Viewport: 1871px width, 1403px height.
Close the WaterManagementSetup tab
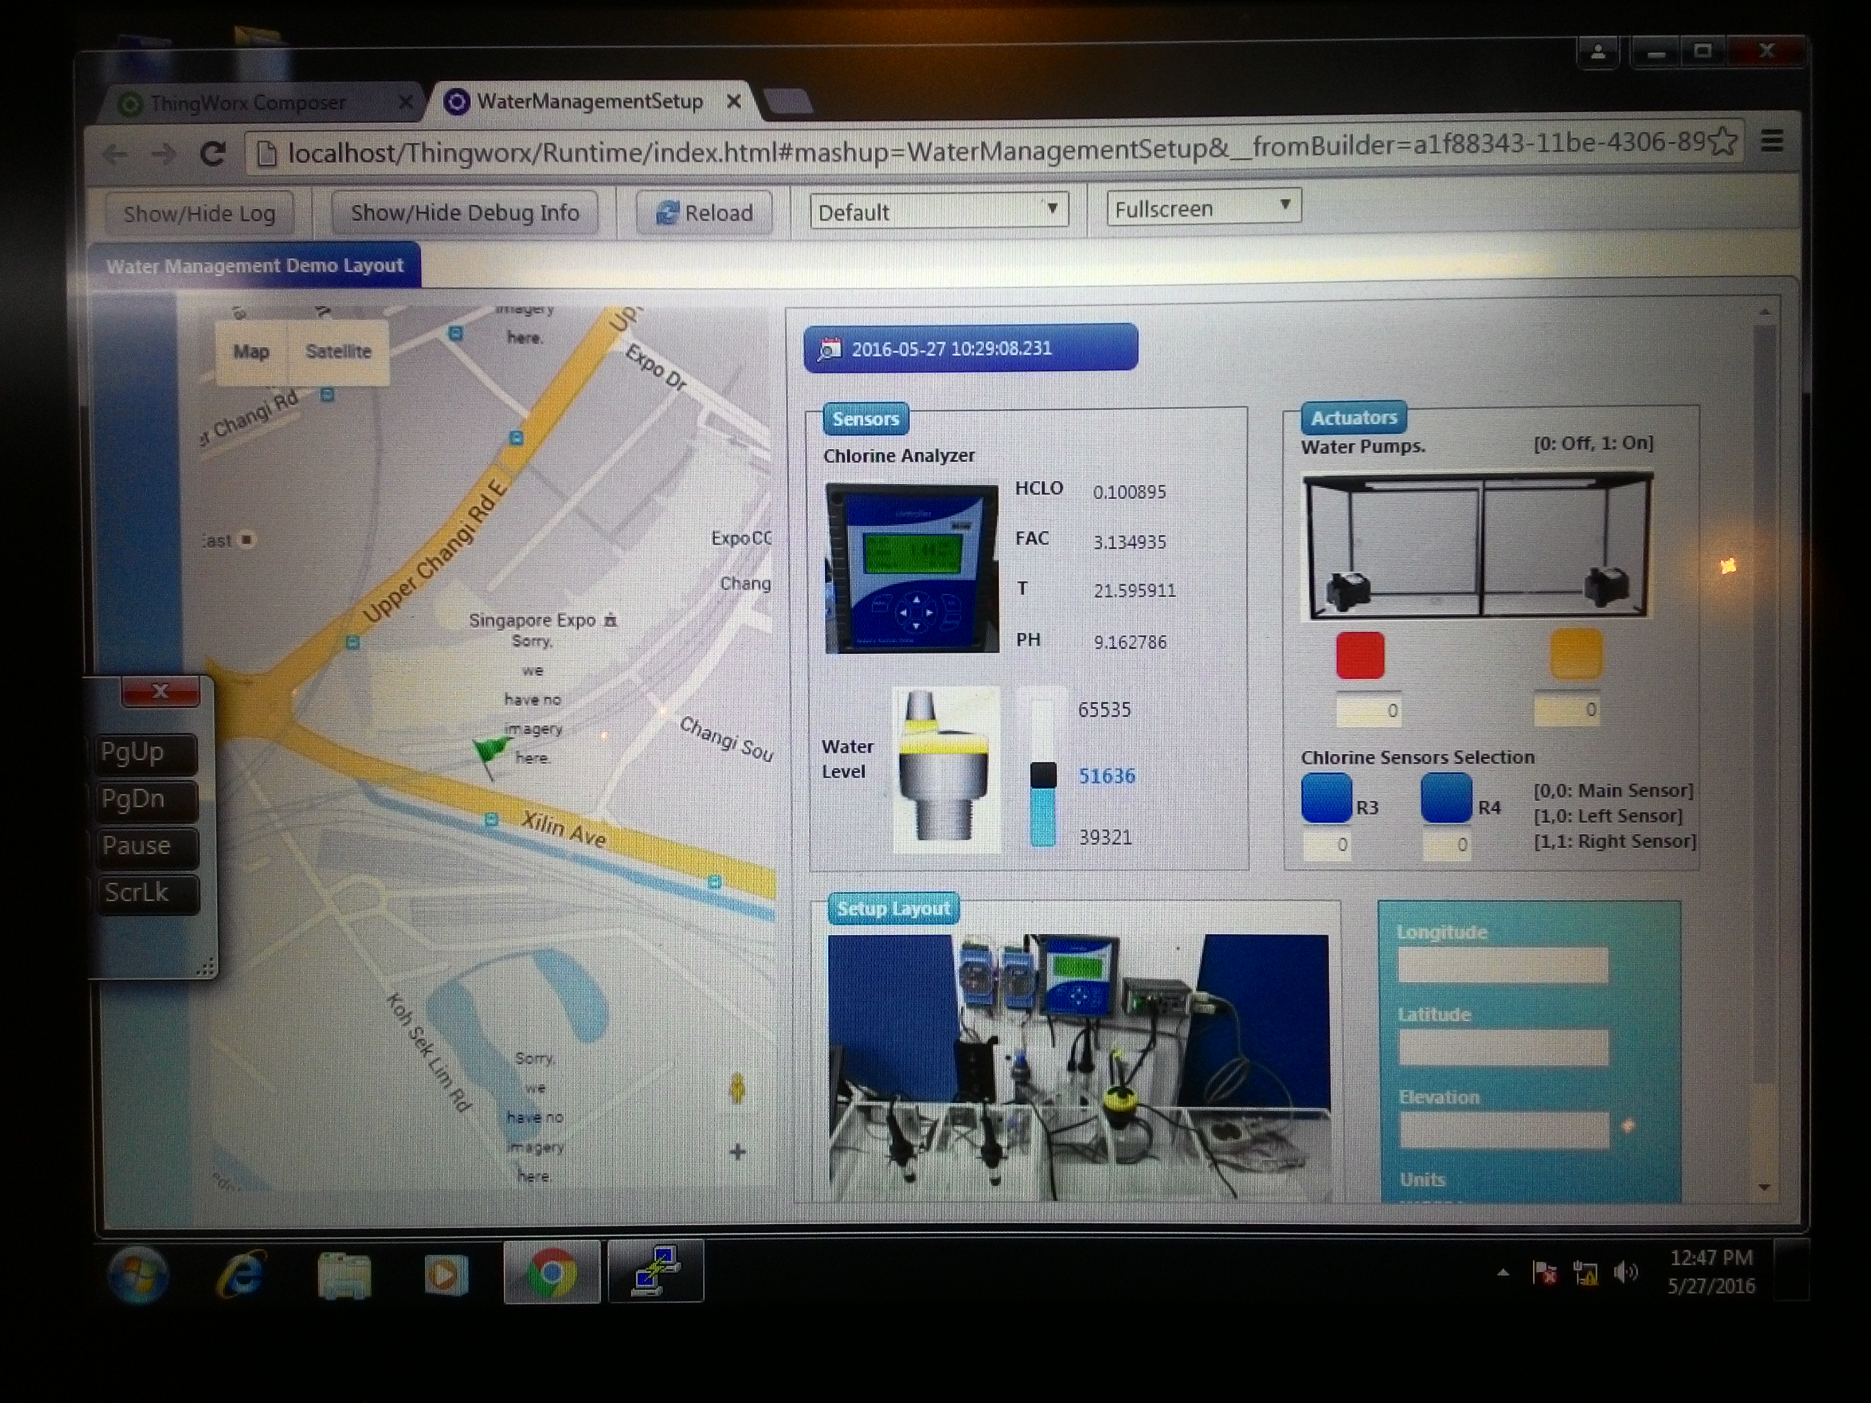coord(734,101)
